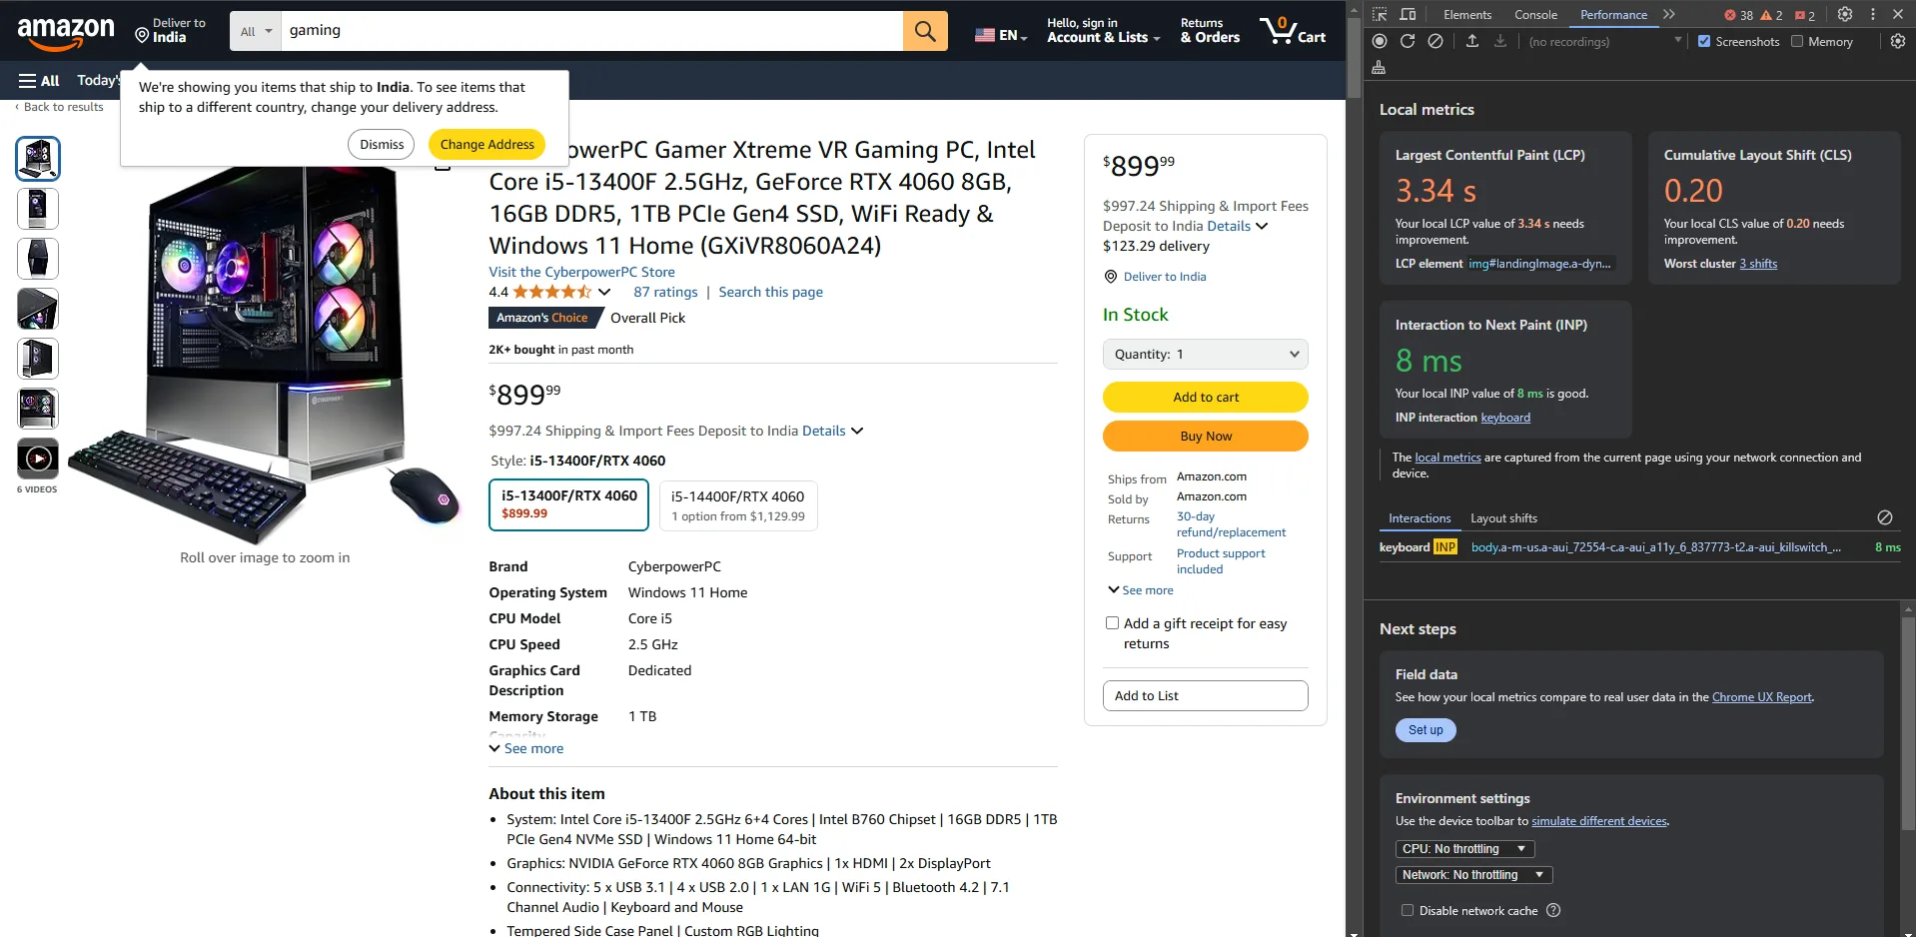1916x937 pixels.
Task: Click the play icon video thumbnail
Action: (38, 459)
